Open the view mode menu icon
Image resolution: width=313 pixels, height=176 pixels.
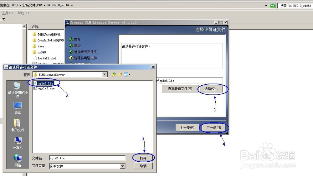(x=127, y=74)
